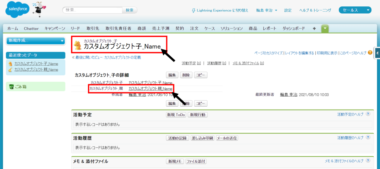
Task: Click the 新規行動 button
Action: tap(198, 115)
